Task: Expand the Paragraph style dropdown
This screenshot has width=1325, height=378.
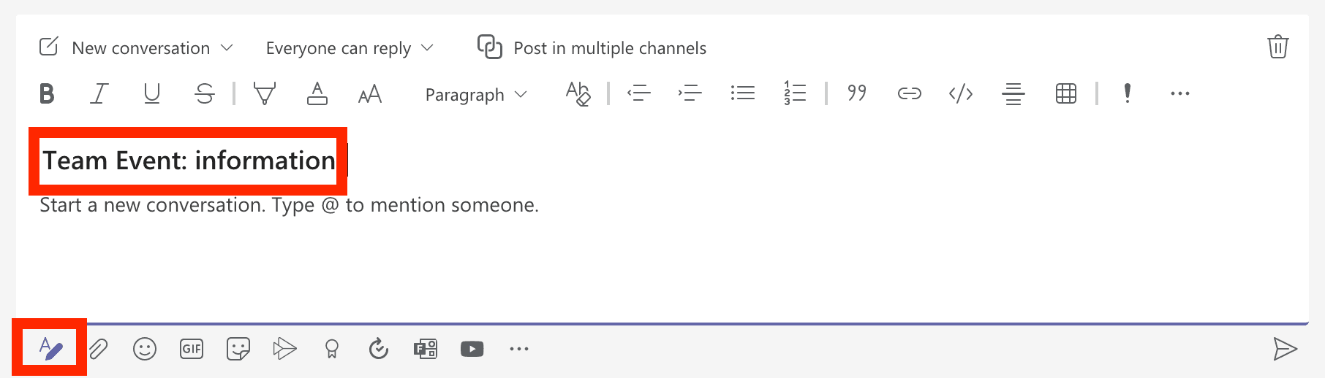Action: 475,95
